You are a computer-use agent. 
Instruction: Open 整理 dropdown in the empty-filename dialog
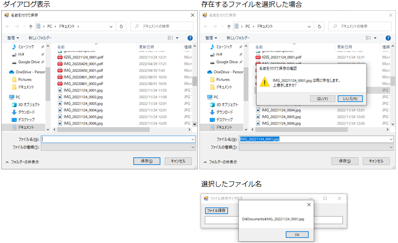[x=13, y=38]
